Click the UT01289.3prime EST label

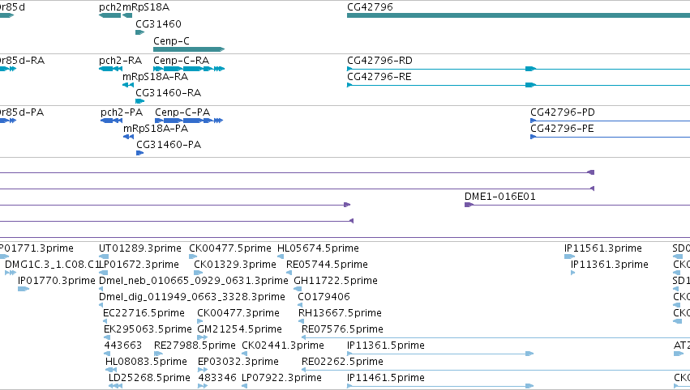pyautogui.click(x=140, y=248)
